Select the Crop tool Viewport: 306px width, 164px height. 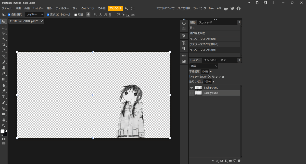[x=4, y=45]
